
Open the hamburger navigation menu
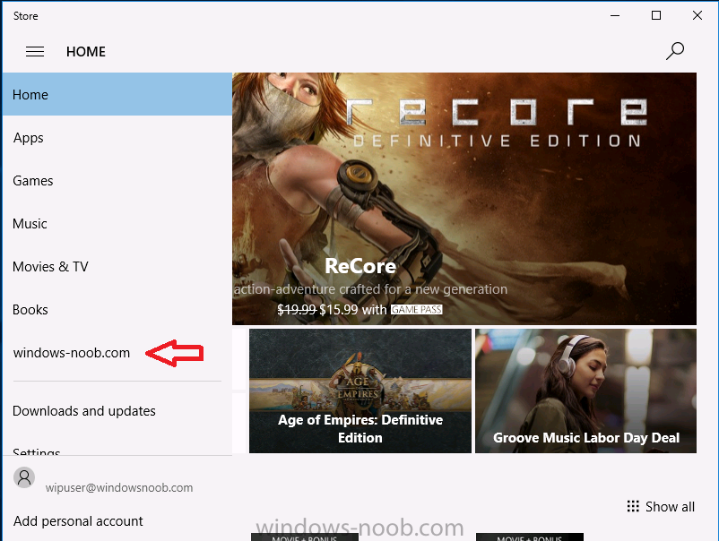(x=35, y=52)
